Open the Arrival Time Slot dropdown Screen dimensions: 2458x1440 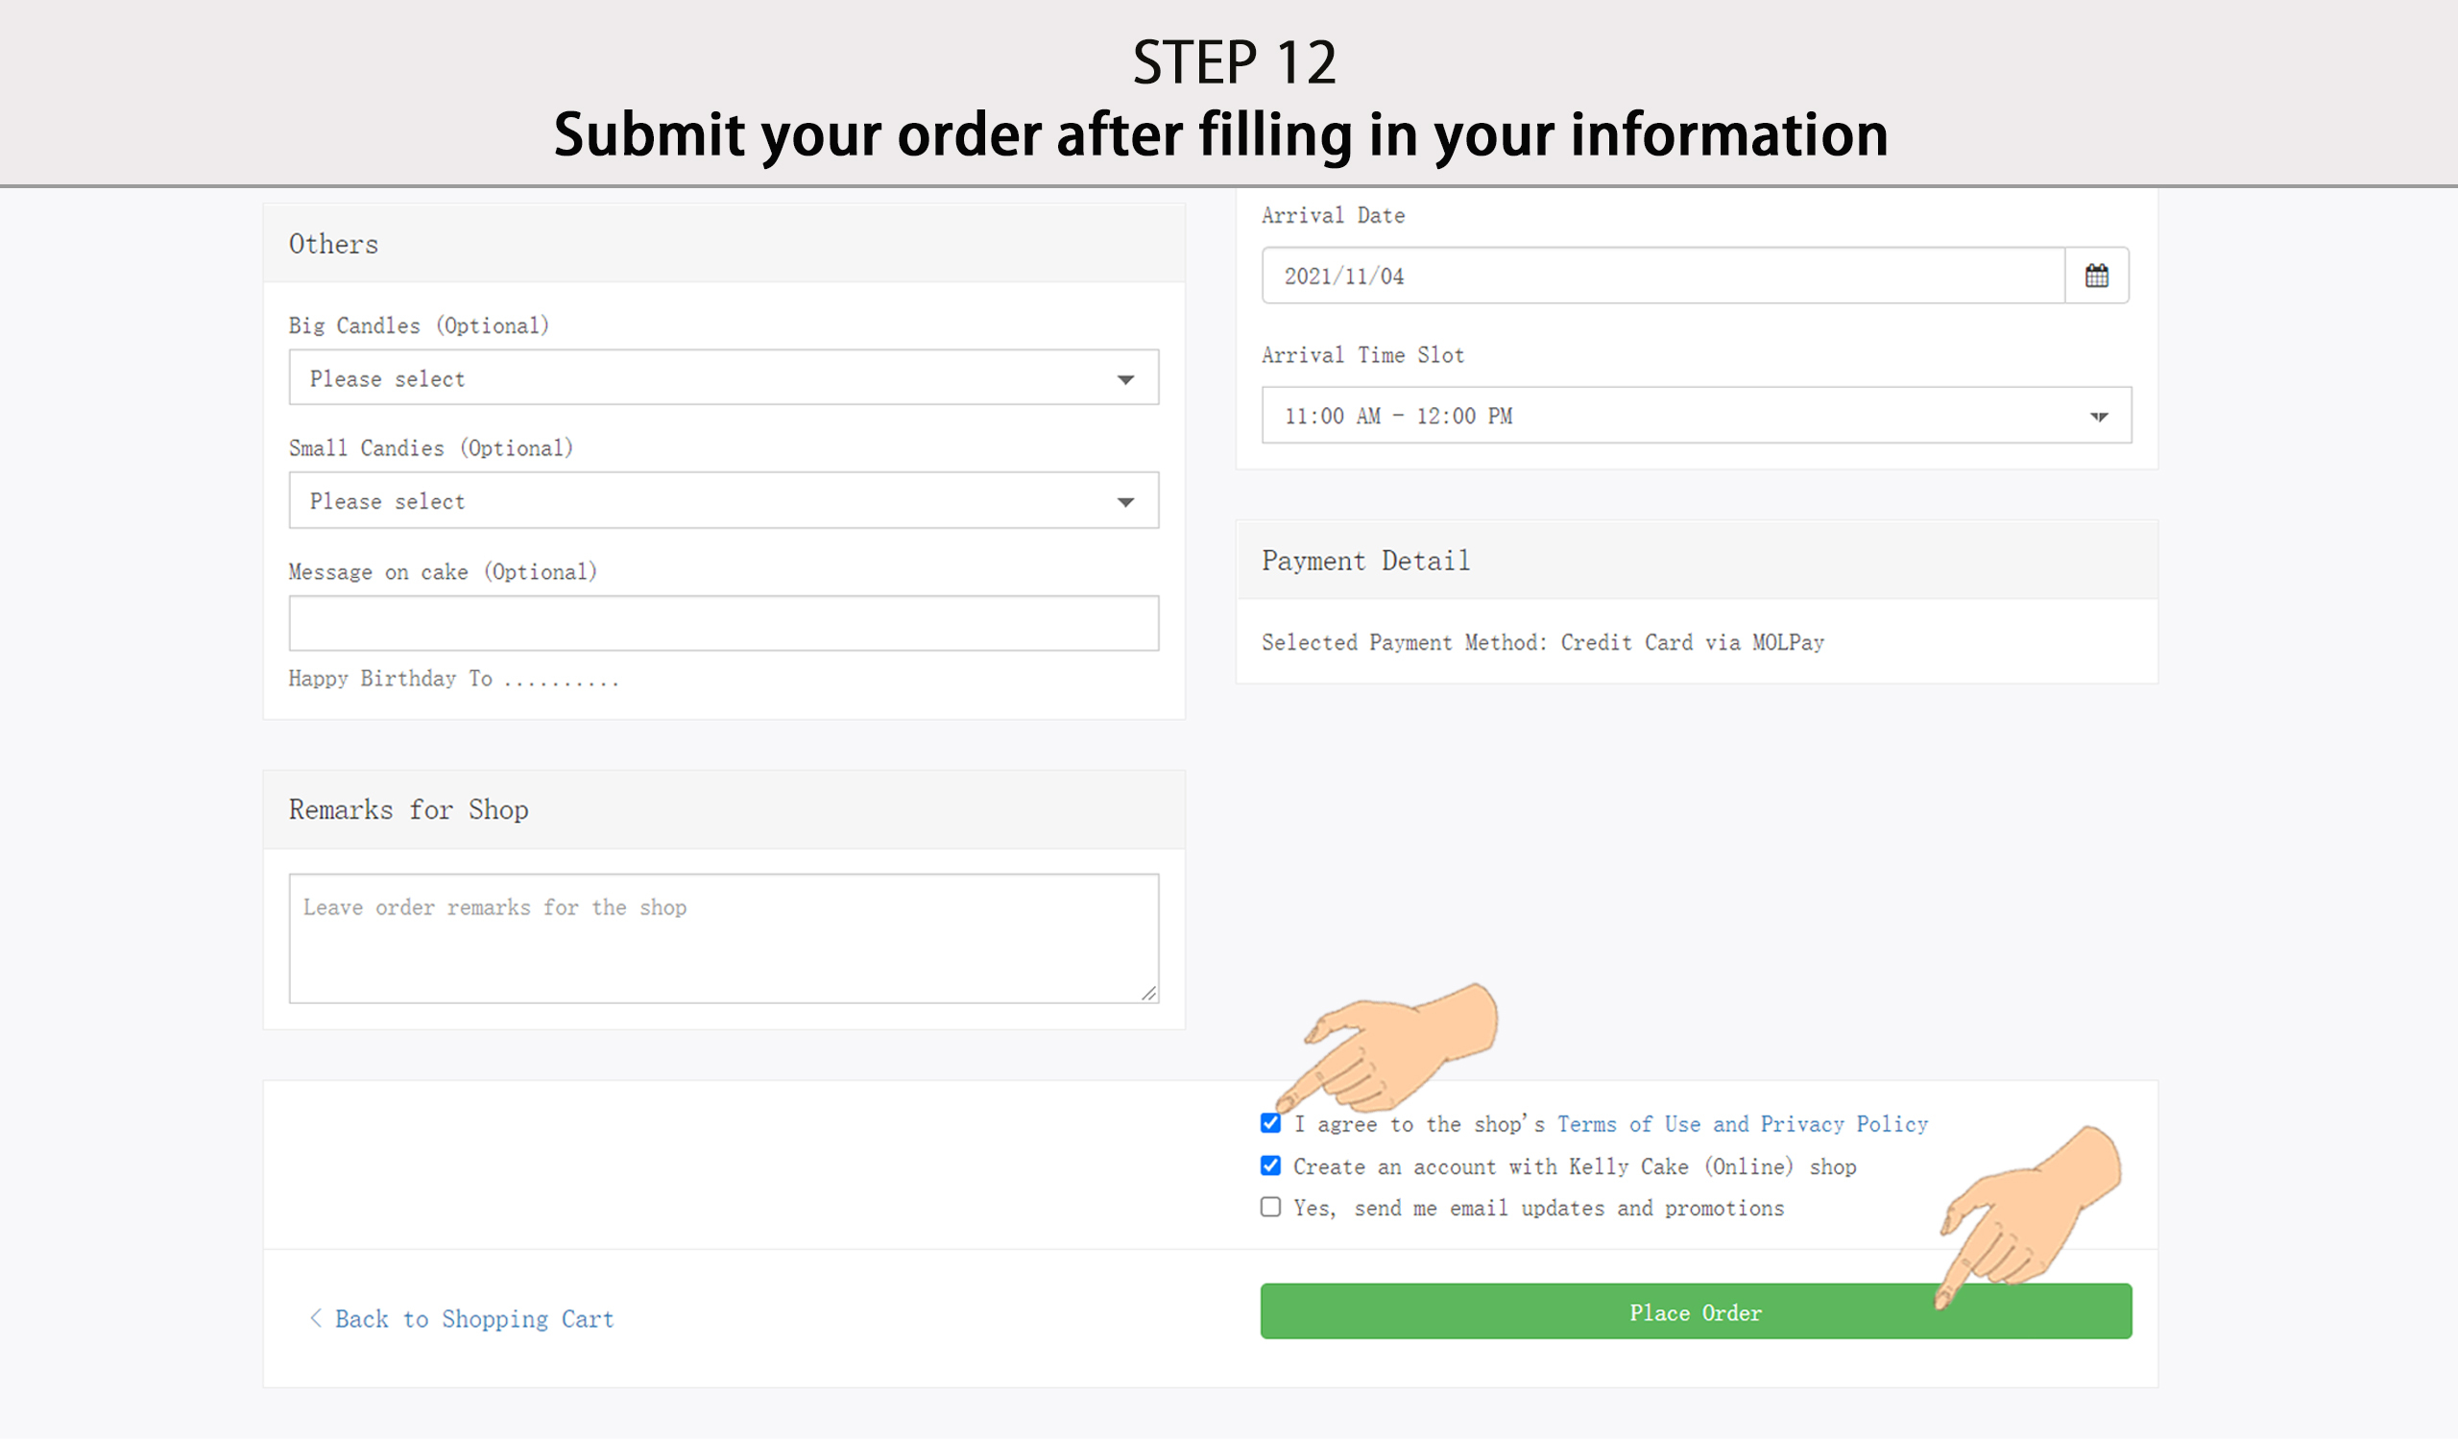click(x=1696, y=416)
